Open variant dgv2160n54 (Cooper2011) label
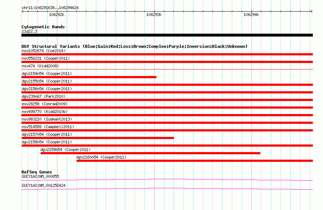Screen dimensions: 323x210 tap(101, 157)
